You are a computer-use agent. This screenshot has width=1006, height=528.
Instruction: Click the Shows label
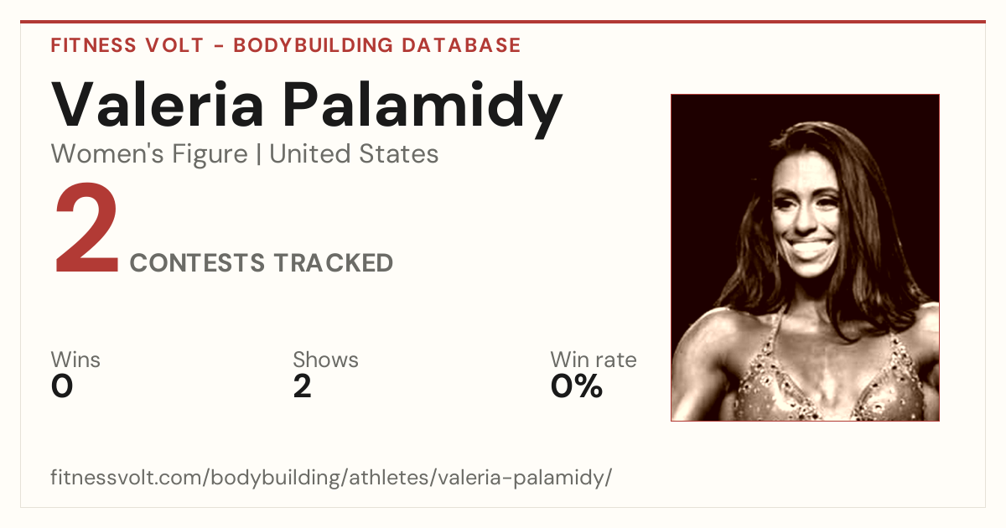click(x=325, y=360)
